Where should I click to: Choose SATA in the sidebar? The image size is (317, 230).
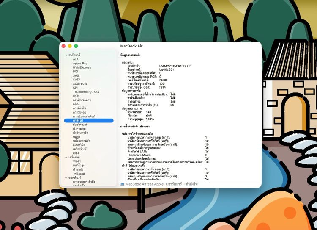[x=77, y=80]
